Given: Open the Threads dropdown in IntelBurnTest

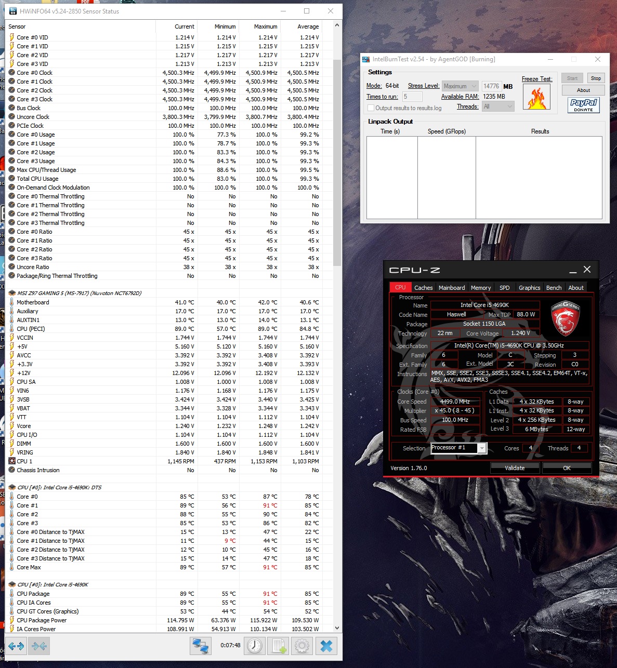Looking at the screenshot, I should [498, 106].
